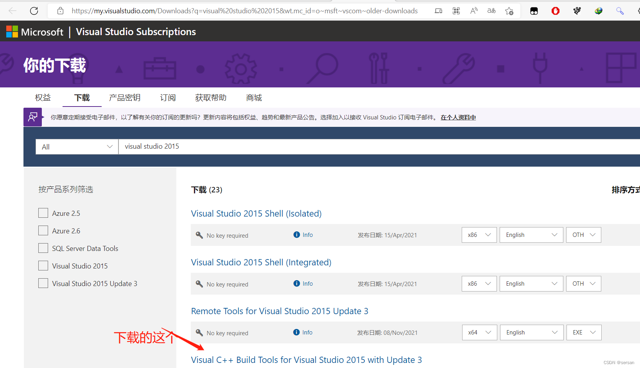Open English language dropdown for Shell (Isolated)

click(x=531, y=235)
